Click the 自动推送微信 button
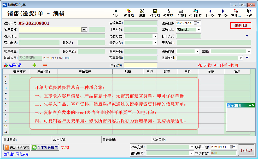258x159 pixels. click(x=17, y=148)
